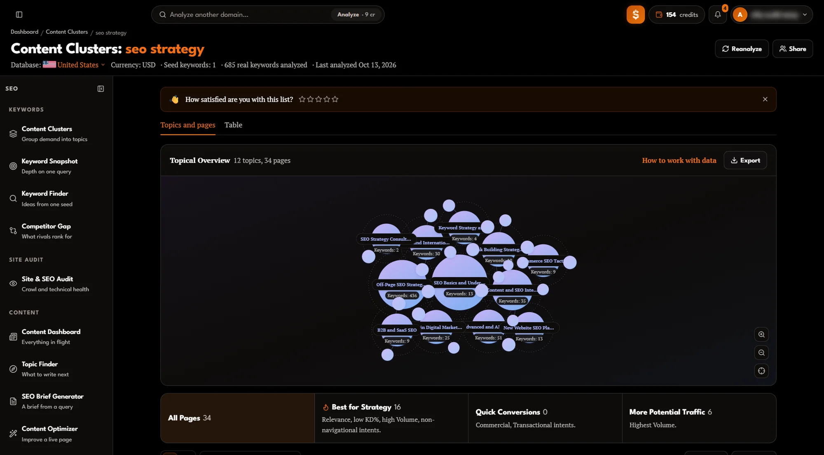Zoom out on the cluster map

coord(761,353)
